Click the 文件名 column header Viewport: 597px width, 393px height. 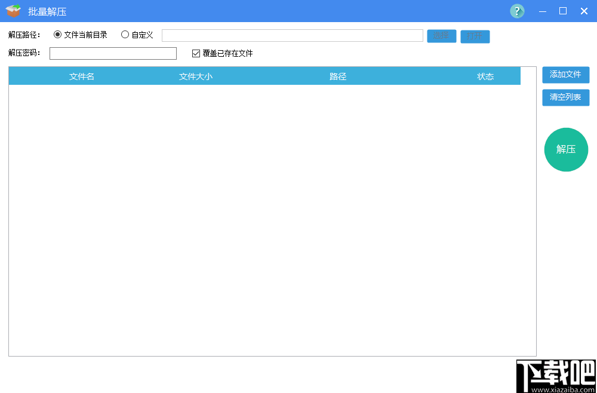tap(81, 76)
